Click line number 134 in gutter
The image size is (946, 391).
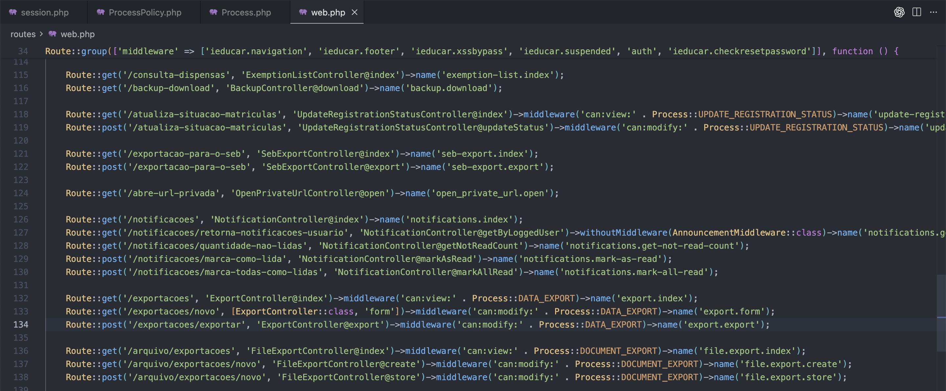21,325
